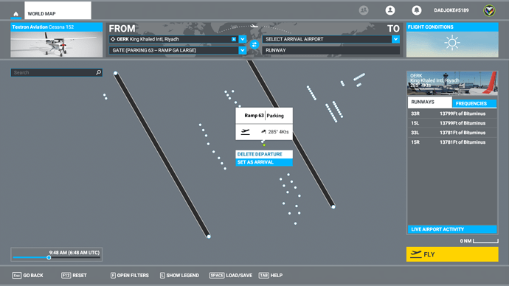The height and width of the screenshot is (286, 509).
Task: Click the takeoff plane icon in Ramp 63 popup
Action: point(246,132)
